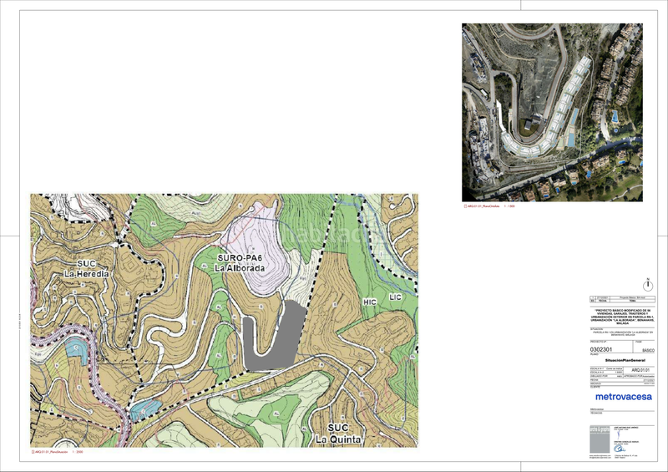Click the LIC zone label on the map
This screenshot has height=472, width=668.
tap(395, 297)
